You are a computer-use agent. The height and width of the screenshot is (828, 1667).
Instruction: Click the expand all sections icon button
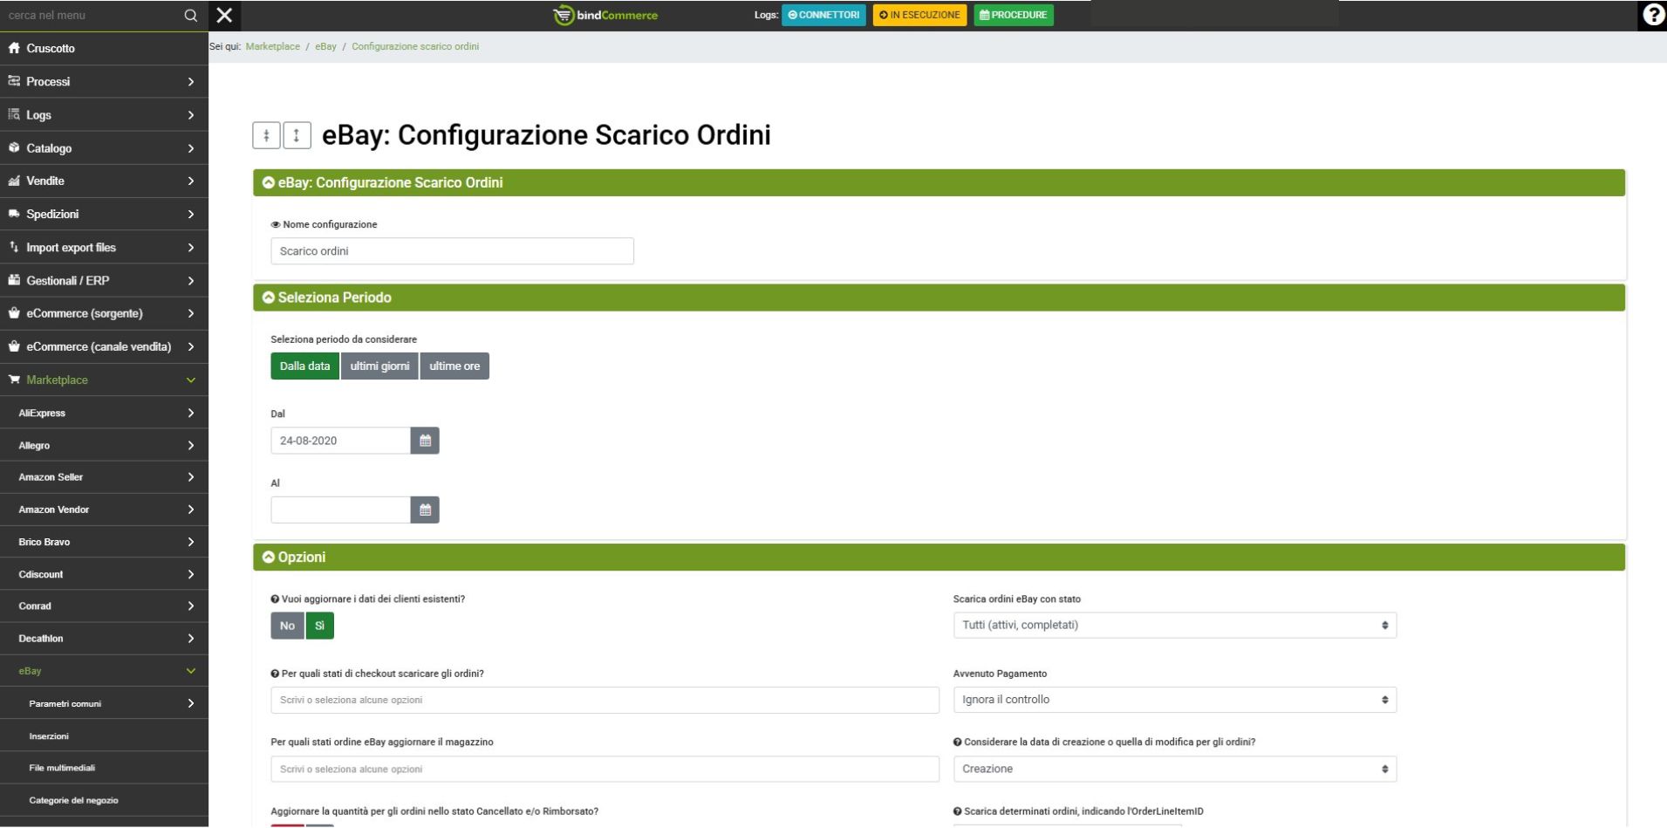(297, 135)
